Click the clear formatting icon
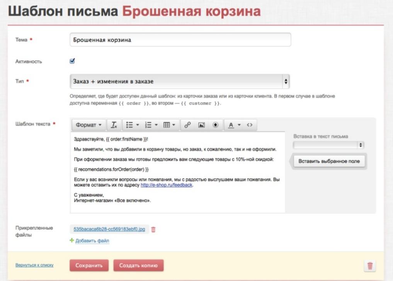The height and width of the screenshot is (281, 393). click(x=114, y=125)
